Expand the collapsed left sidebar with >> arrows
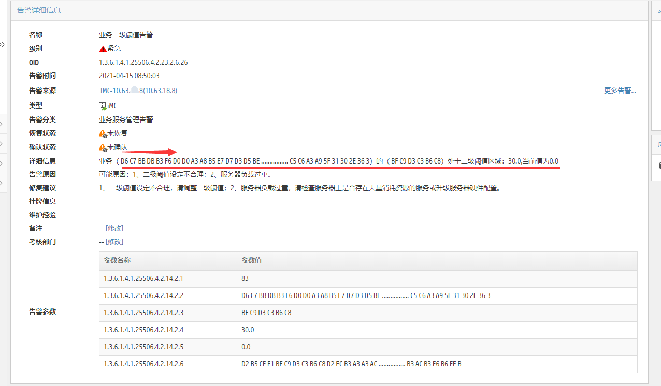661x386 pixels. [x=2, y=45]
